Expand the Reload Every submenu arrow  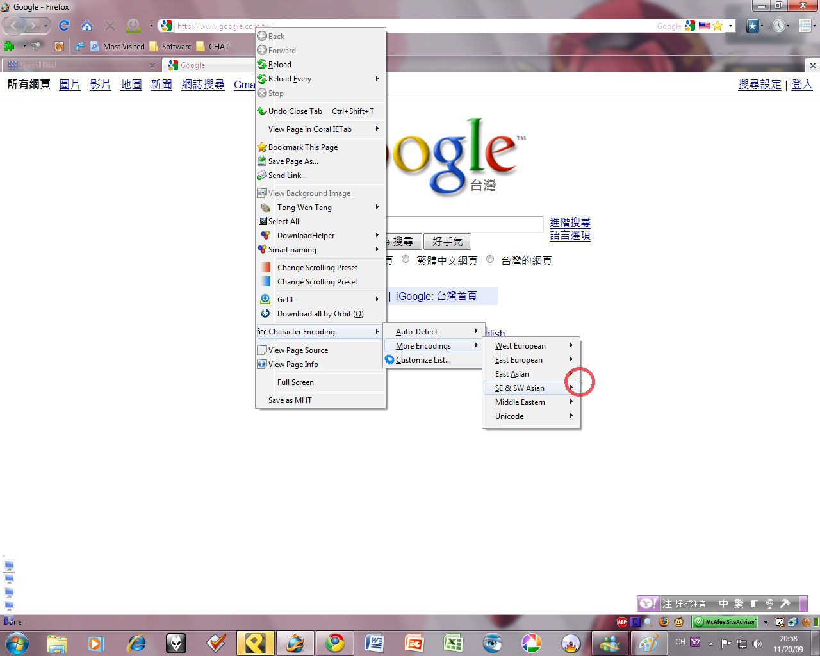click(377, 79)
